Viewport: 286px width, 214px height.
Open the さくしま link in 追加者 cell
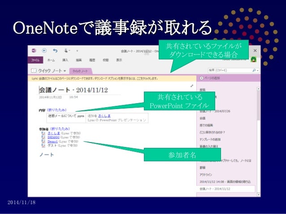(104, 116)
